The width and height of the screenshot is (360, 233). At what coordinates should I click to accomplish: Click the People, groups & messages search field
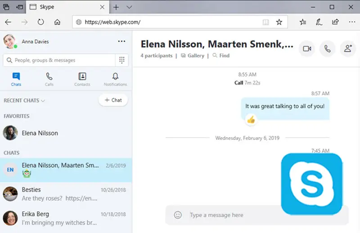point(60,60)
